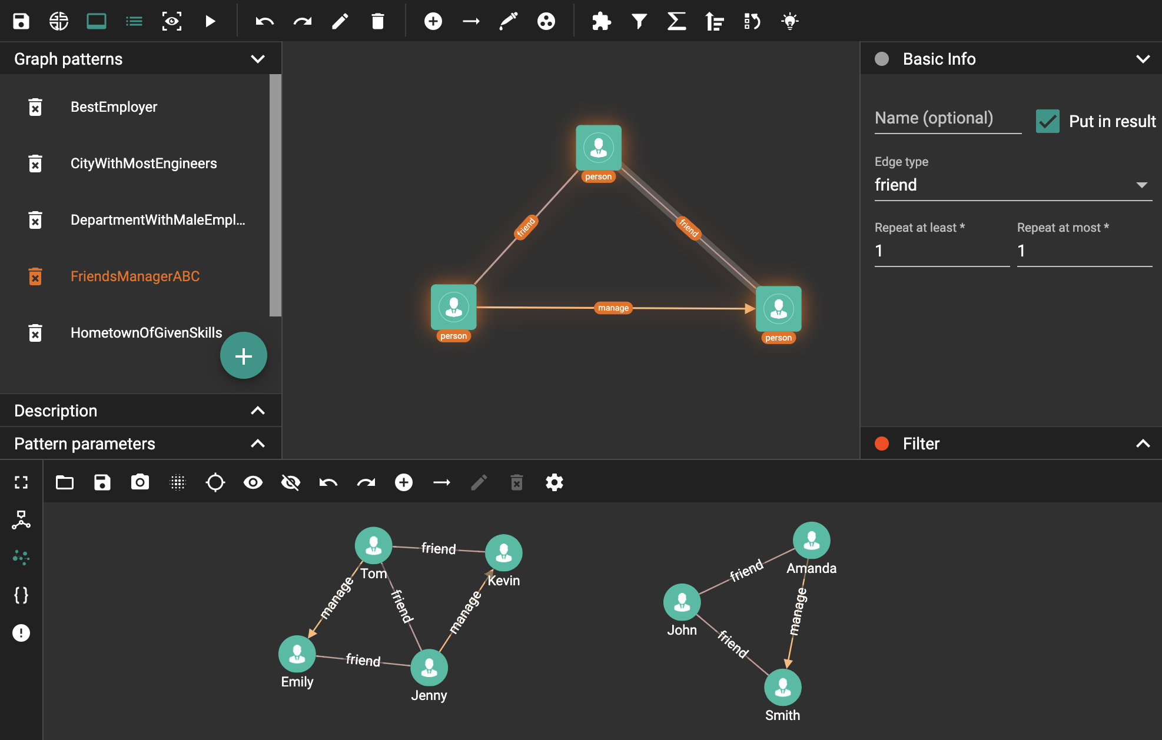Viewport: 1162px width, 740px height.
Task: Select the CityWithMostEngineers pattern
Action: click(x=144, y=164)
